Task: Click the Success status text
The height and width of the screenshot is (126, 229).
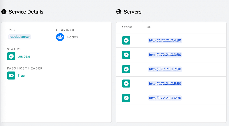Action: 24,56
